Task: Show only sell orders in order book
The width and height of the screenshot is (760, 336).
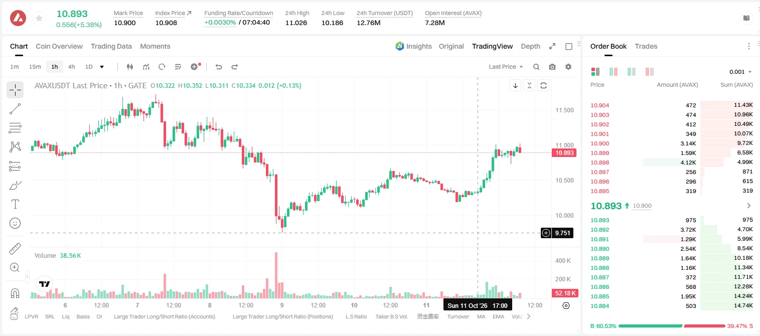Action: 650,72
